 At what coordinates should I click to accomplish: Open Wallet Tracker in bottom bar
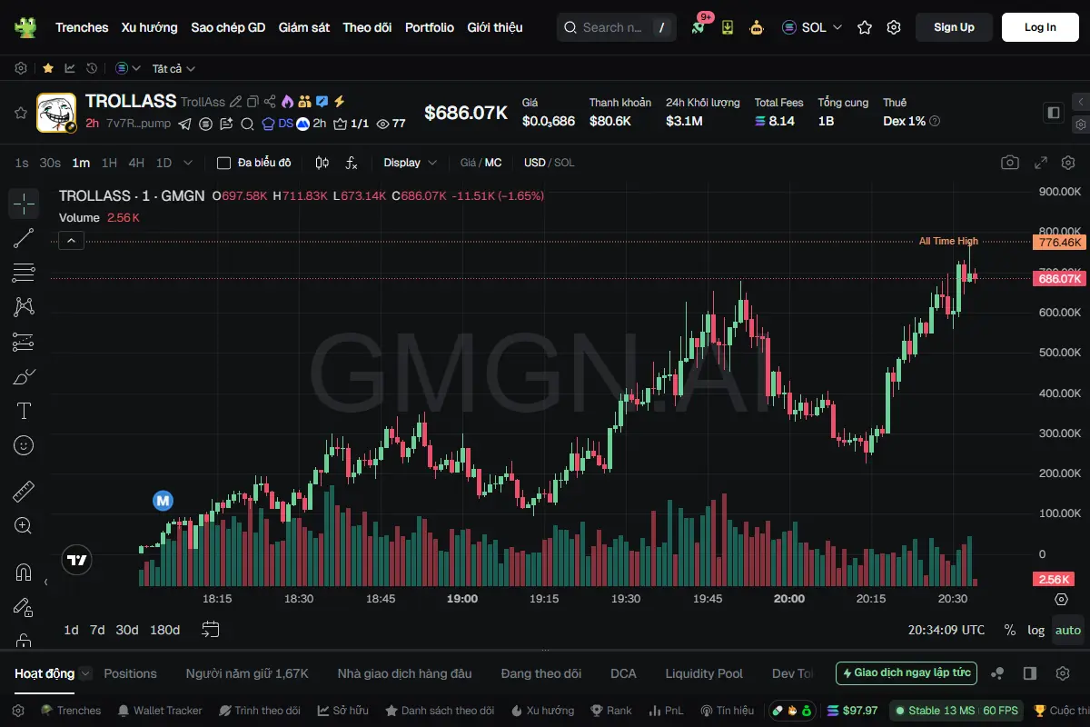tap(160, 711)
